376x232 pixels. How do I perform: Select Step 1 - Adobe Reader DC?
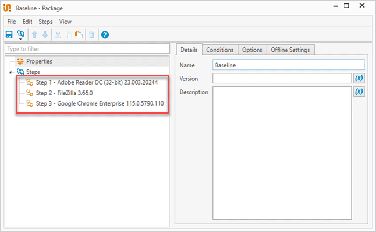97,82
